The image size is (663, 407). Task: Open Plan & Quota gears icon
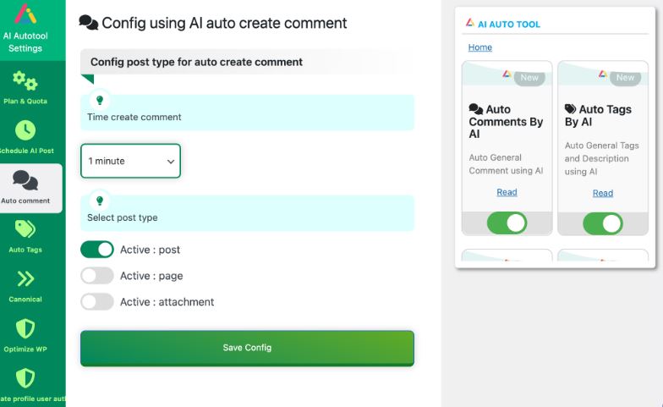25,80
